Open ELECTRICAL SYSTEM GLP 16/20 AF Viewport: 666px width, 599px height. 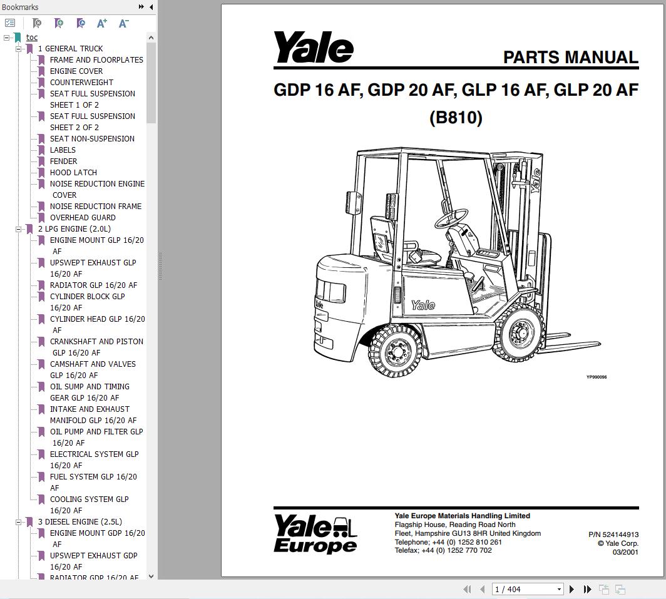tap(95, 459)
